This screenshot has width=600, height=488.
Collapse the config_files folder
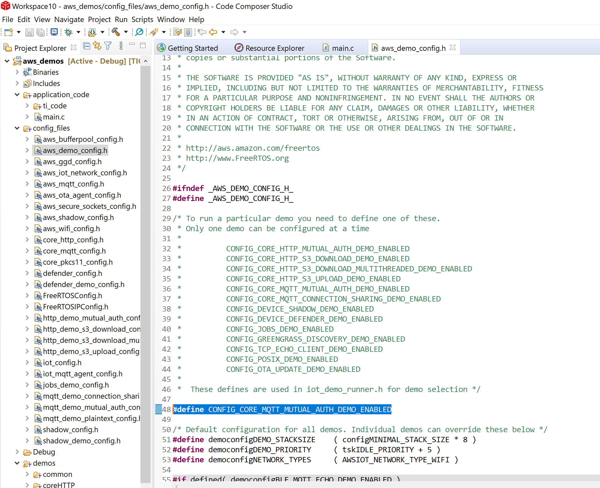[17, 128]
